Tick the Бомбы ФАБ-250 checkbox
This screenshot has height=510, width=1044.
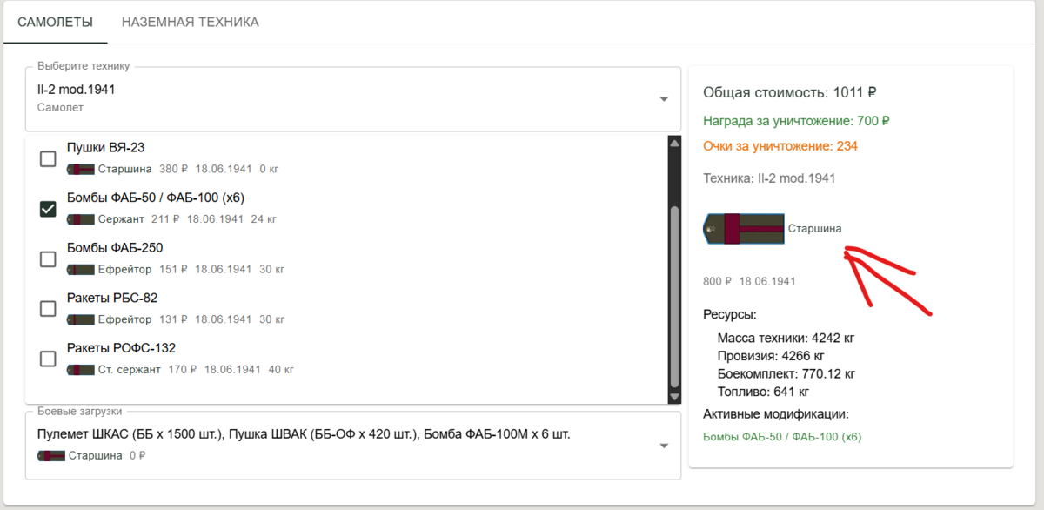pos(49,258)
